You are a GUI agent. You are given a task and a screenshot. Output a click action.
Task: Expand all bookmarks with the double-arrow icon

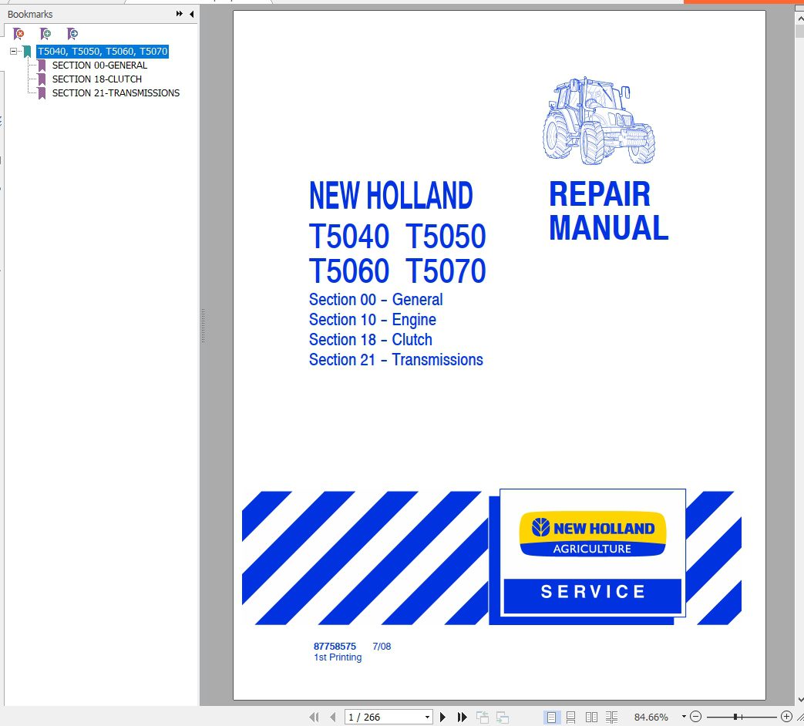click(179, 14)
